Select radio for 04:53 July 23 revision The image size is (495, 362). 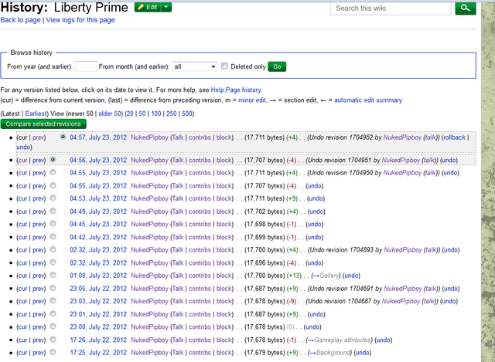tap(53, 198)
